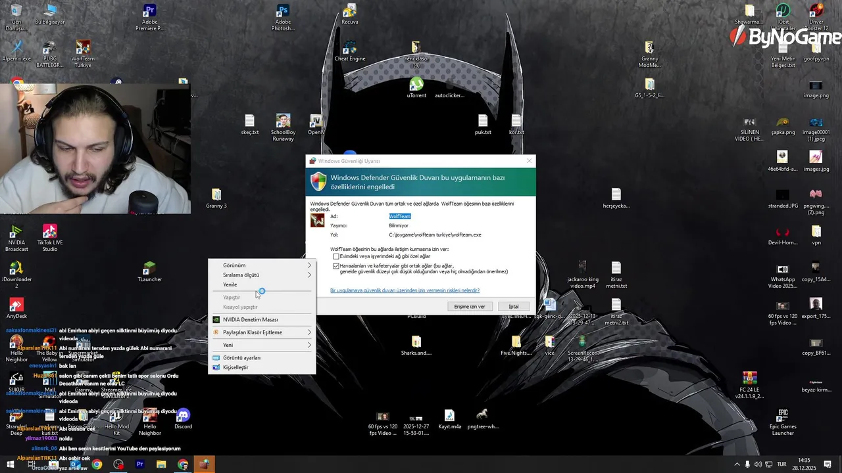Select the Epic Games Launcher desktop icon
Viewport: 842px width, 473px height.
point(783,422)
